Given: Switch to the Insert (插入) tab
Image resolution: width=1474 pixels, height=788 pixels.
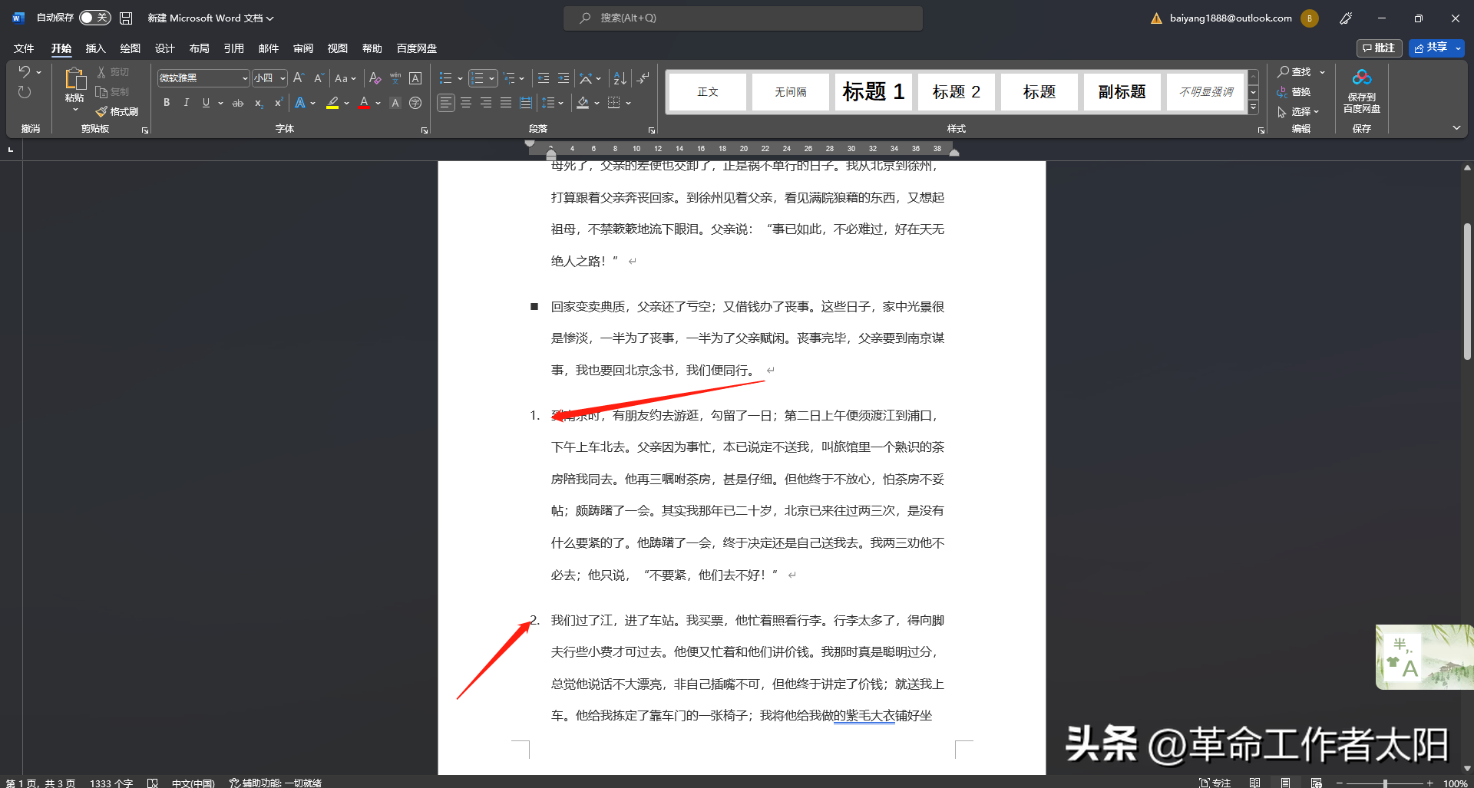Looking at the screenshot, I should pyautogui.click(x=95, y=48).
